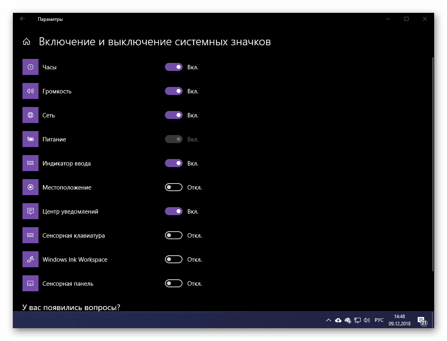Viewport: 447px width, 341px height.
Task: Go back using the arrow in title bar
Action: tap(22, 19)
